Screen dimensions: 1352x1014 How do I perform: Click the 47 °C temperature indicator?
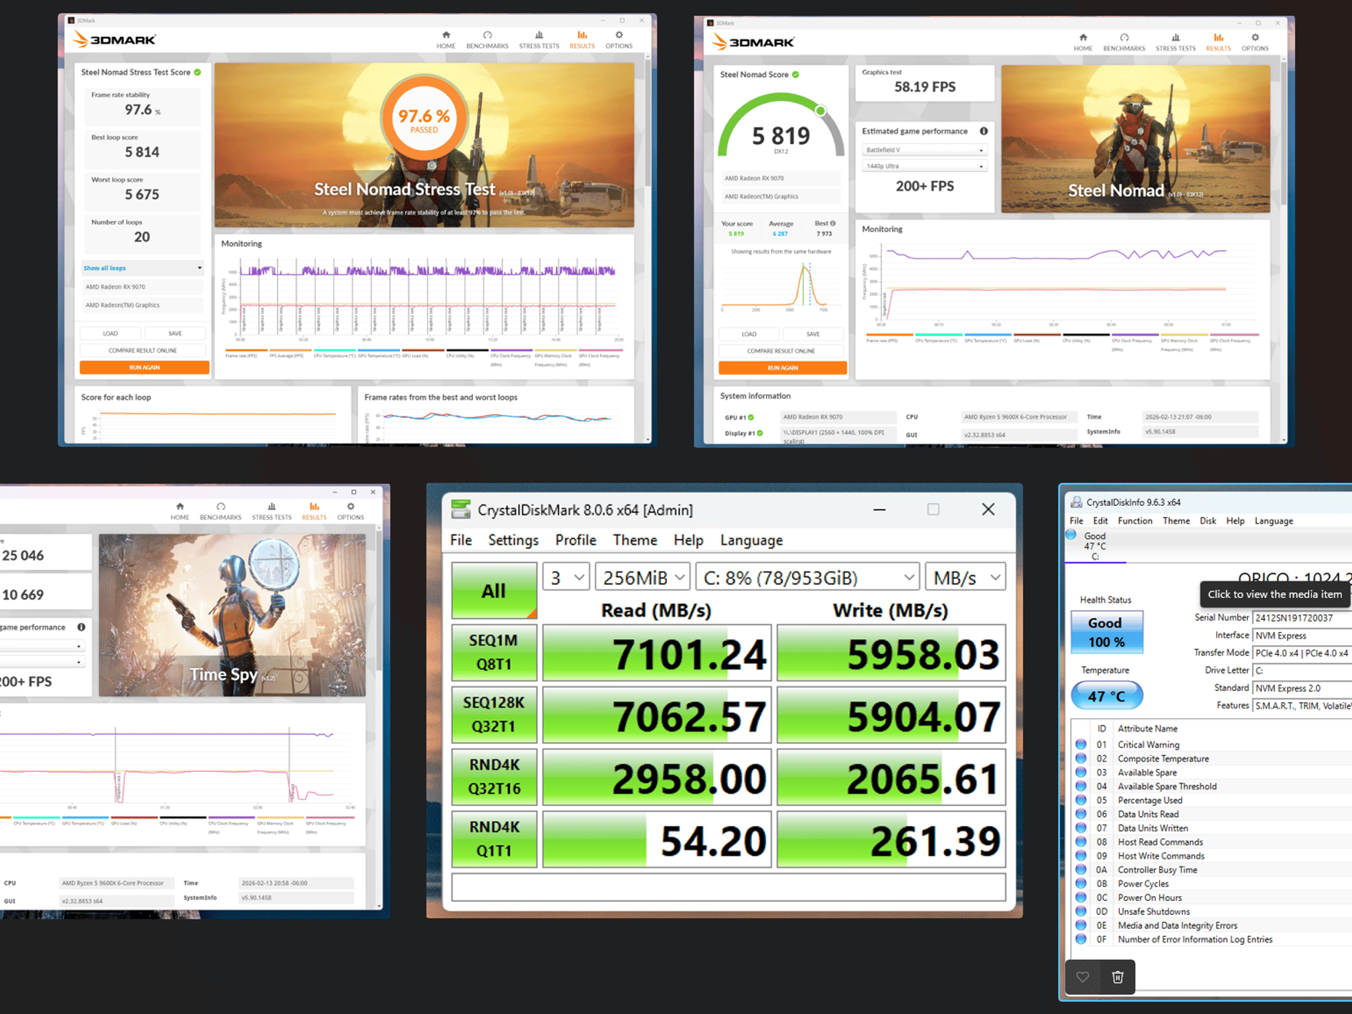point(1106,696)
